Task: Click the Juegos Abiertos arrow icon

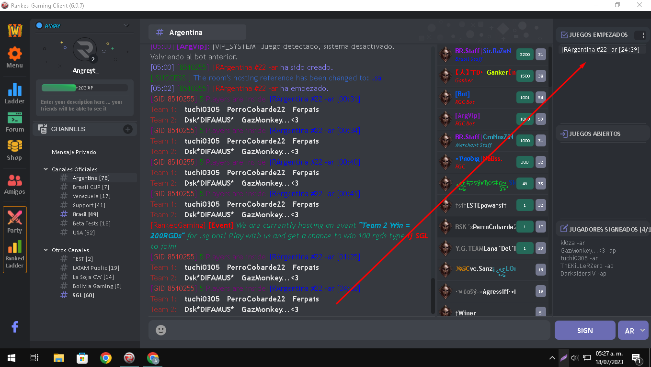Action: pos(564,134)
